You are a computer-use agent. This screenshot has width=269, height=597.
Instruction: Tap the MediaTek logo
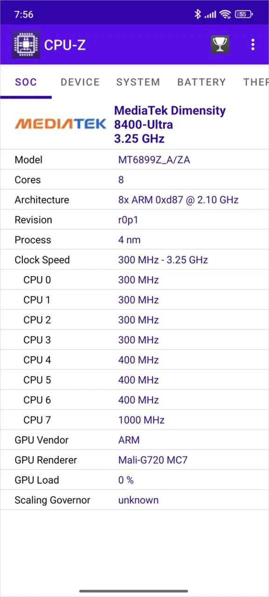61,124
